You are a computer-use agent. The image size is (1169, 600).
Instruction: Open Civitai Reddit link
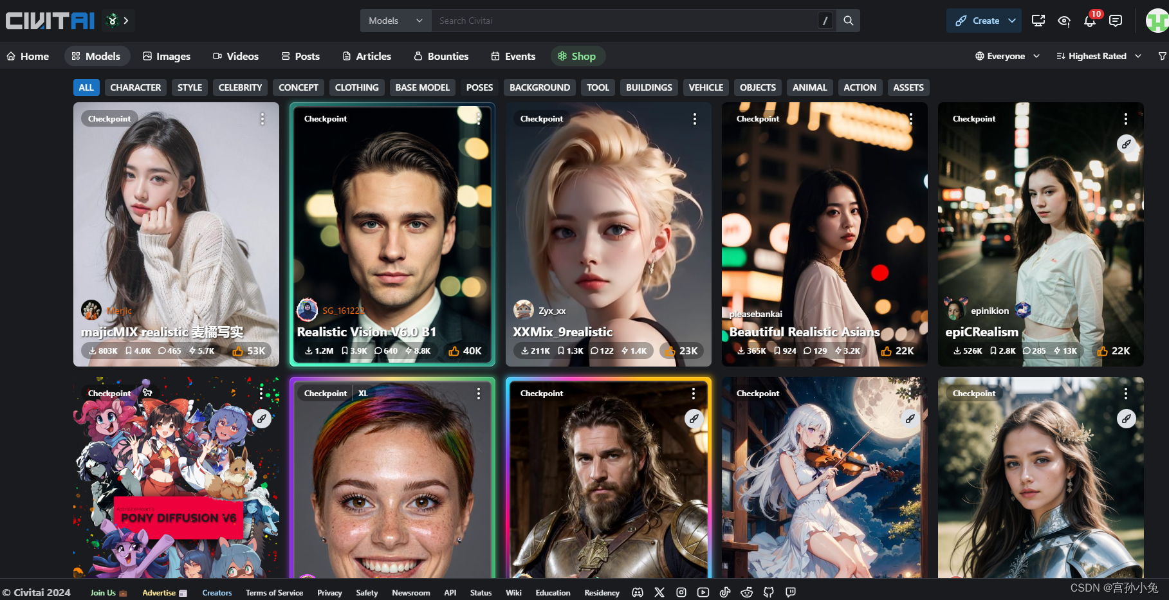(747, 592)
